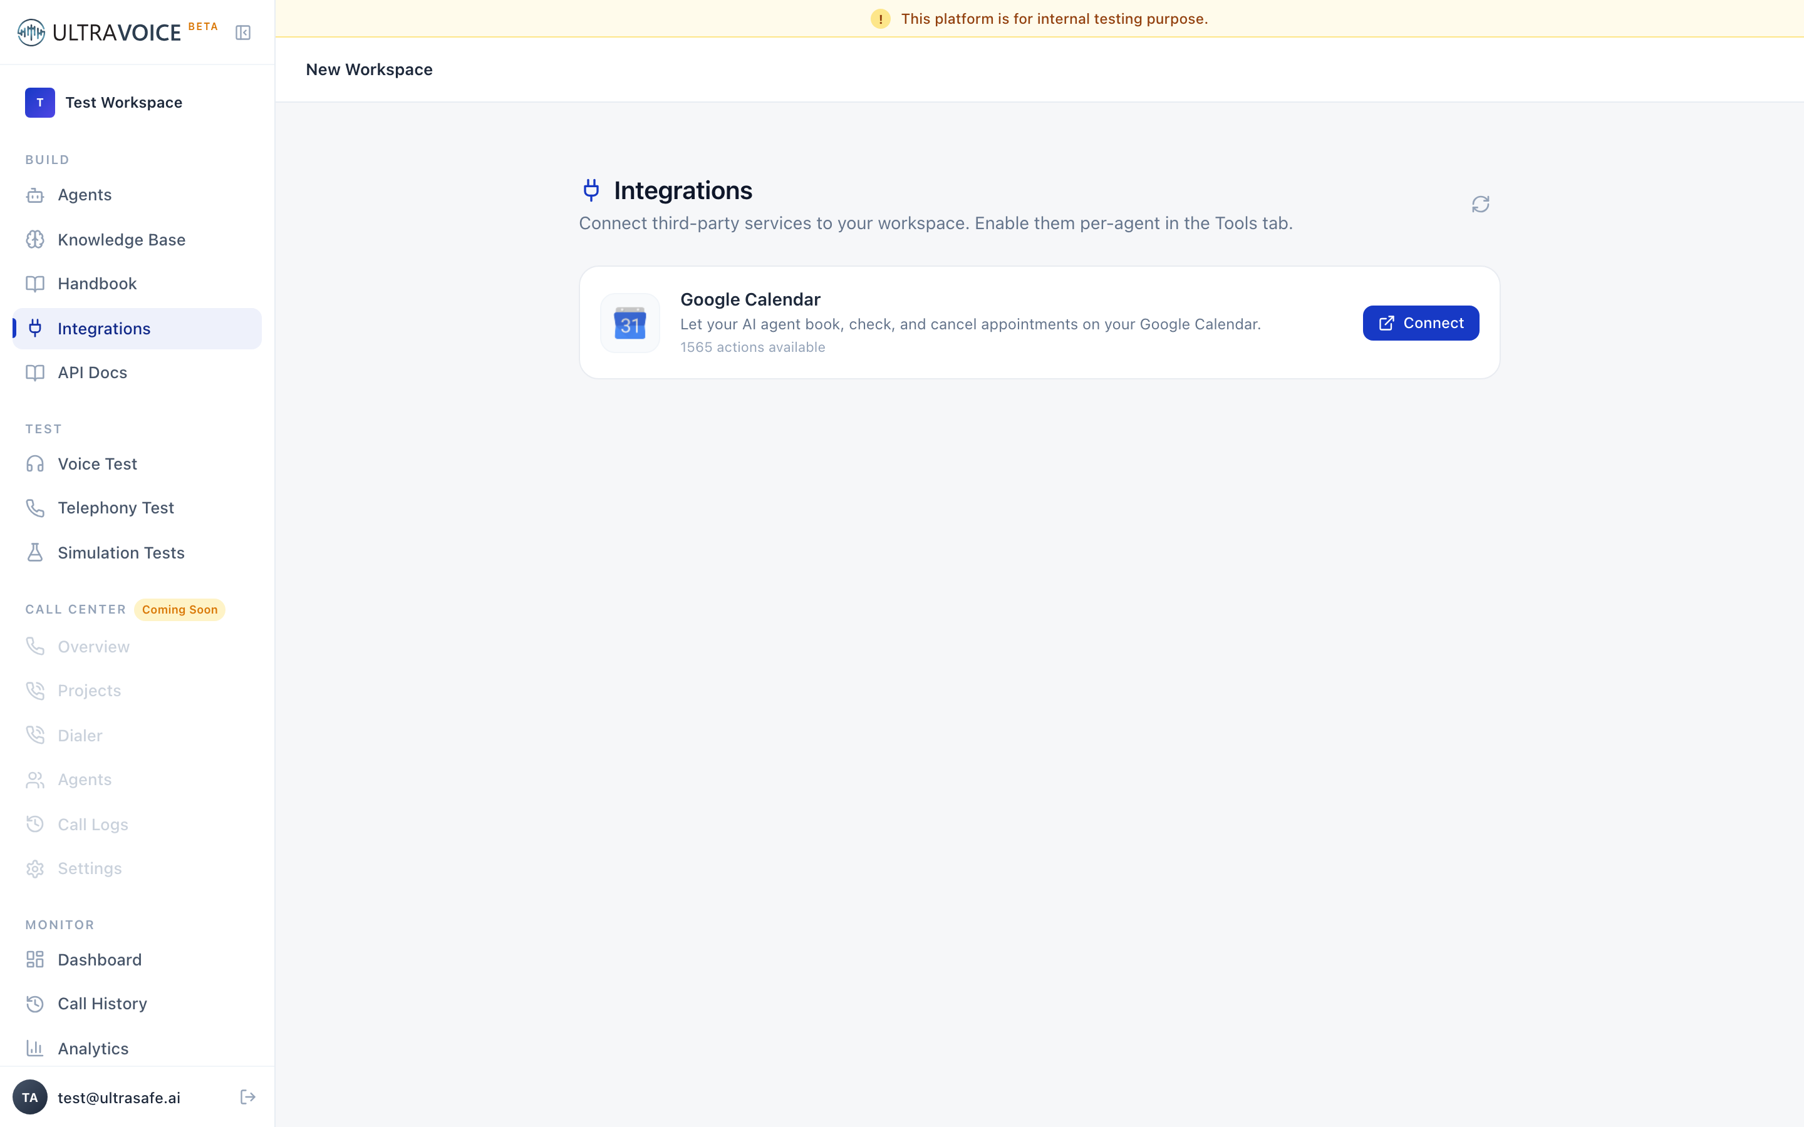The width and height of the screenshot is (1804, 1127).
Task: Click the Telephony Test phone icon
Action: point(35,508)
